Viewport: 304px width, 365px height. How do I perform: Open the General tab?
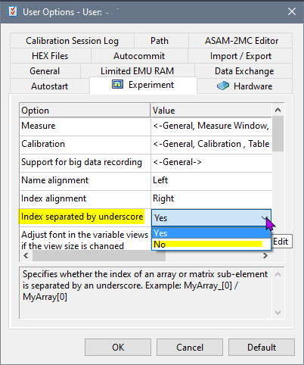45,71
